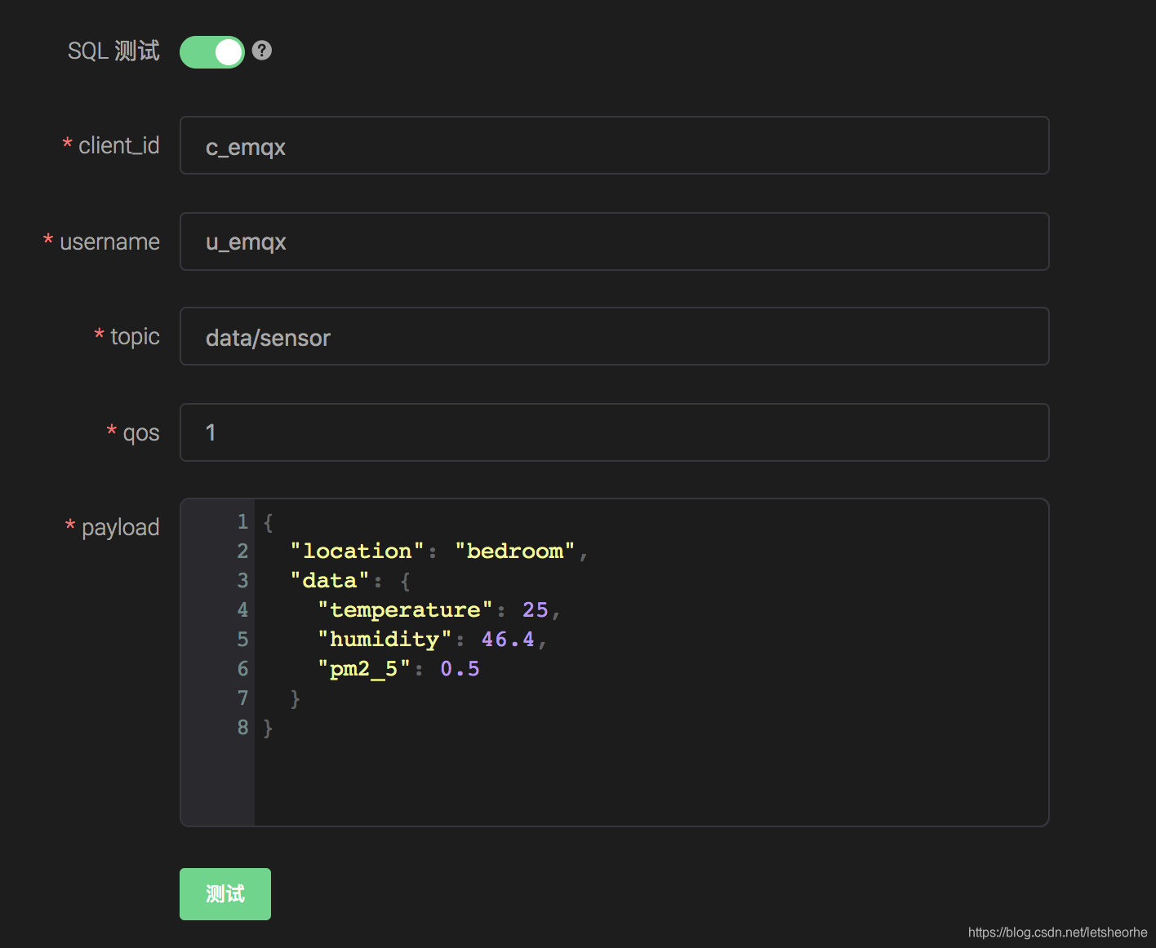Click the qos input field

click(614, 432)
